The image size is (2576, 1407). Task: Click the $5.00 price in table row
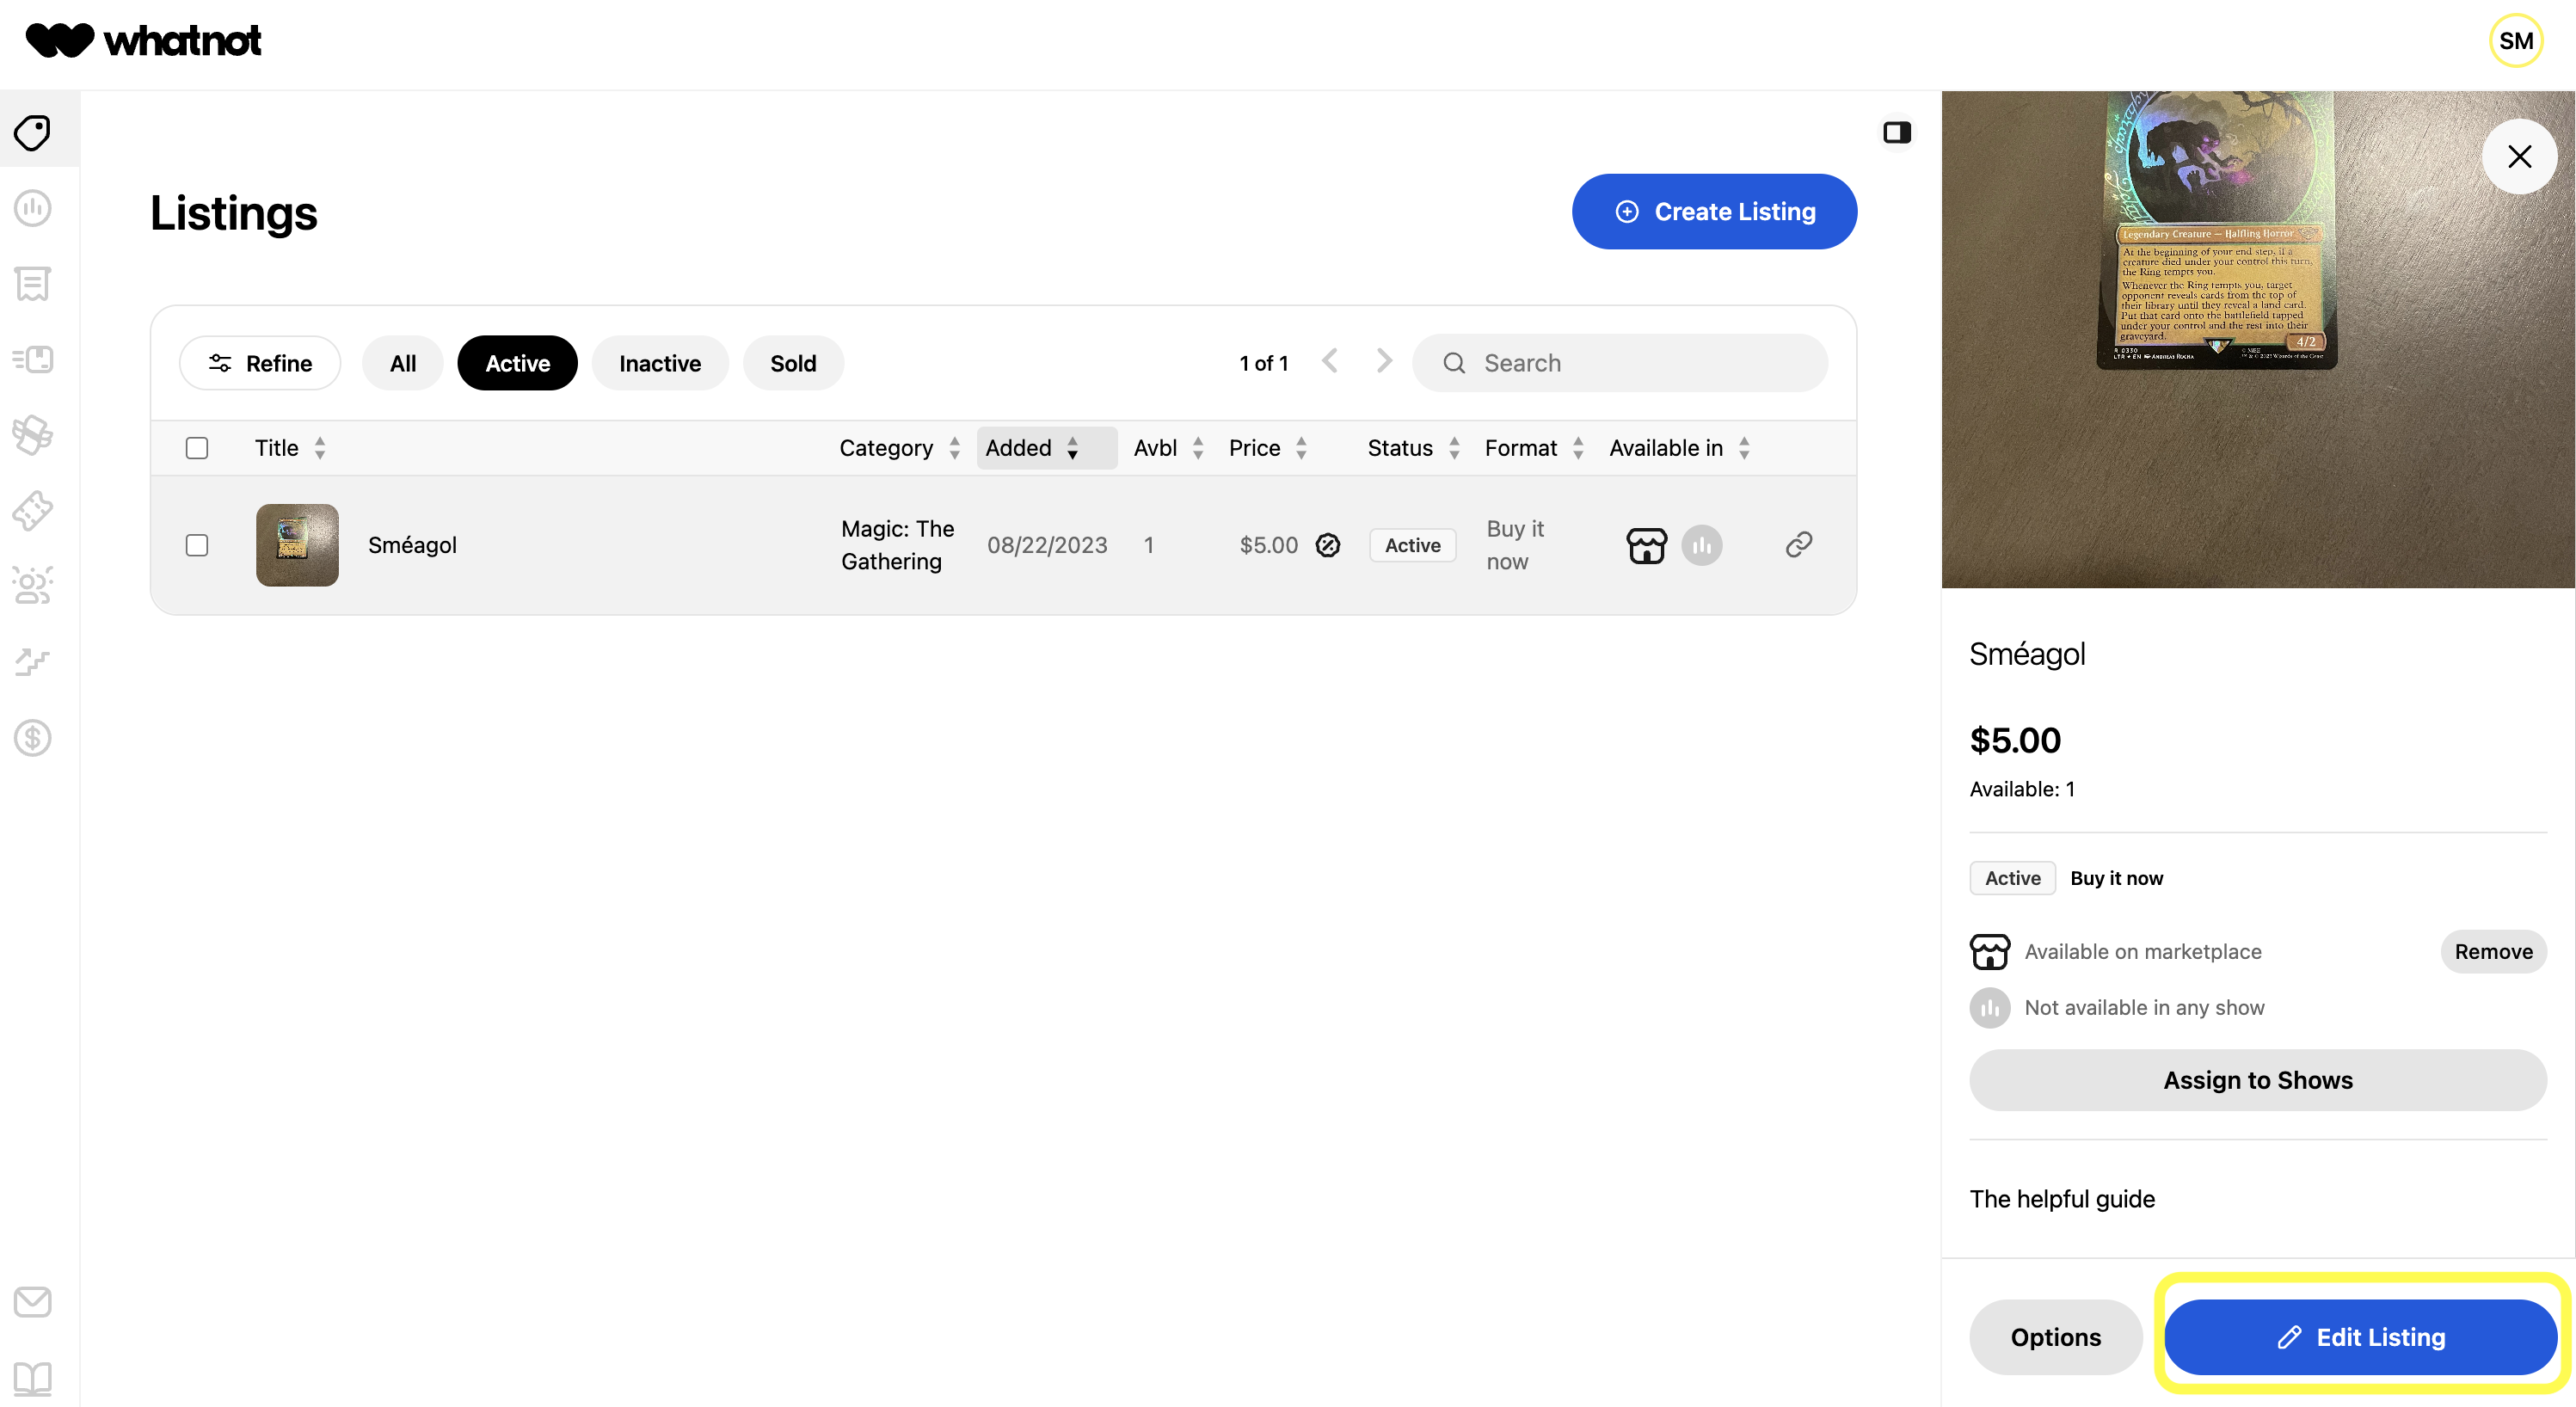click(x=1268, y=545)
